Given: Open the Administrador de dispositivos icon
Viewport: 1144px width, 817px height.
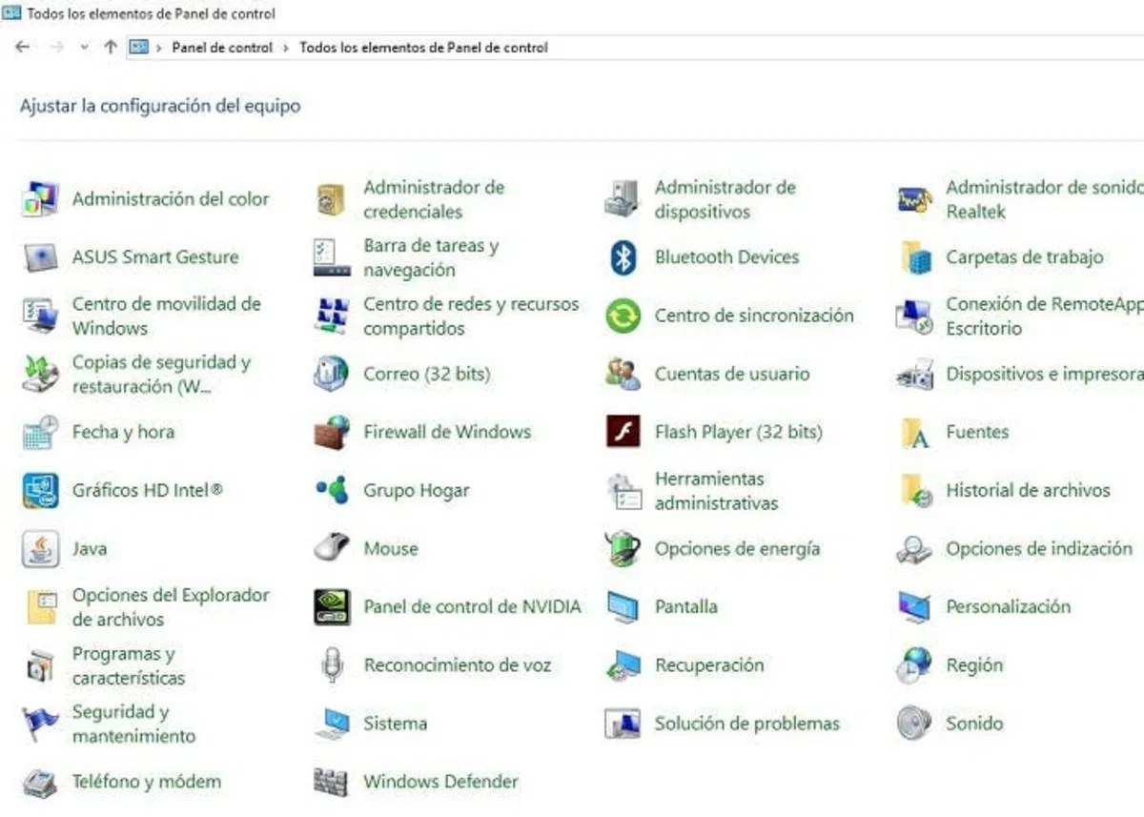Looking at the screenshot, I should click(x=622, y=199).
